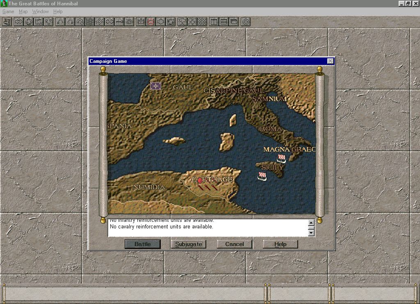The width and height of the screenshot is (420, 304).
Task: Click the SAMNIUM label on the map
Action: tap(269, 99)
